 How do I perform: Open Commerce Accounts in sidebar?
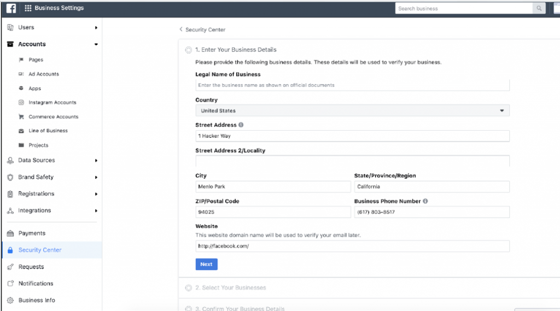tap(53, 117)
